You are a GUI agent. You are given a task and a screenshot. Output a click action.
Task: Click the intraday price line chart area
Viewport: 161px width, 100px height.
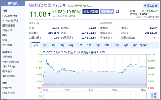click(94, 71)
